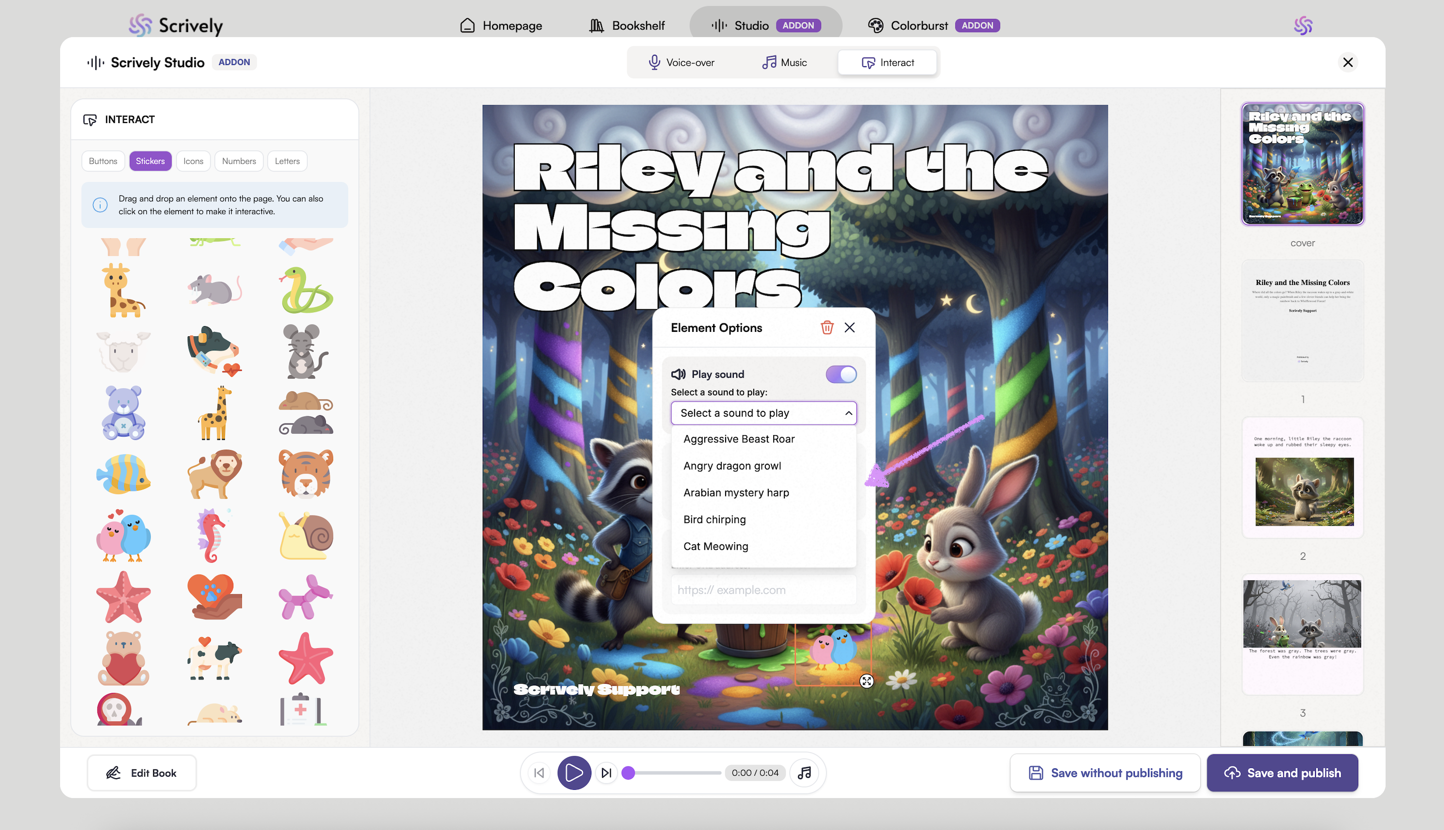Click the trash icon in Element Options
Image resolution: width=1444 pixels, height=830 pixels.
coord(827,328)
